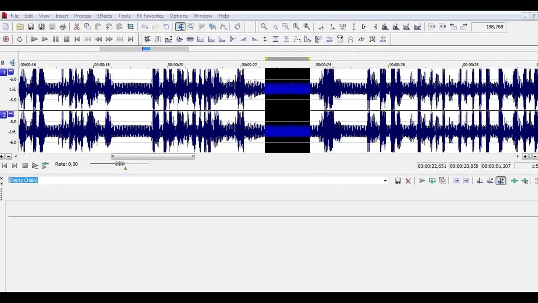Click the large magnifier zoom icon
Image resolution: width=538 pixels, height=303 pixels.
[x=264, y=27]
